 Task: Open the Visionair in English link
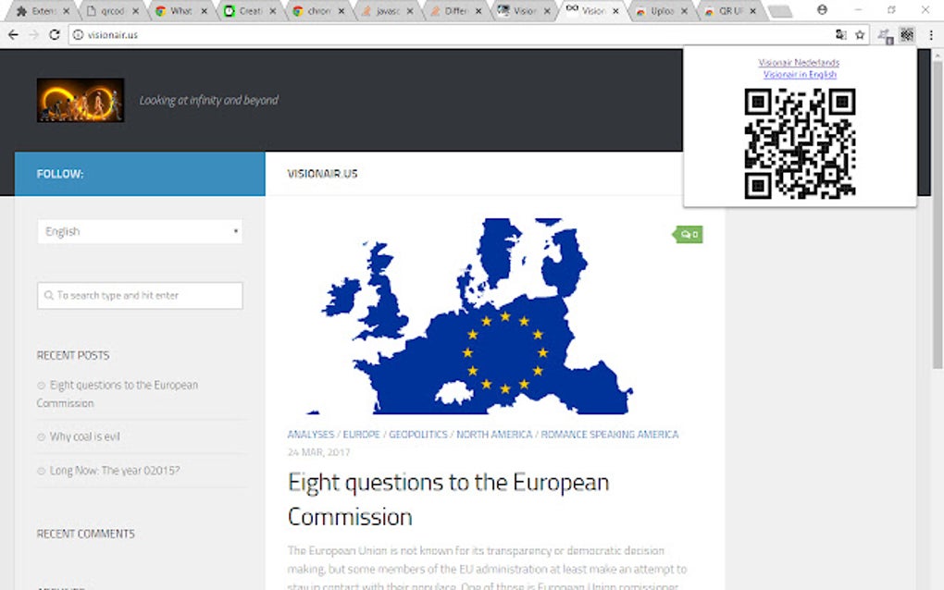coord(800,75)
